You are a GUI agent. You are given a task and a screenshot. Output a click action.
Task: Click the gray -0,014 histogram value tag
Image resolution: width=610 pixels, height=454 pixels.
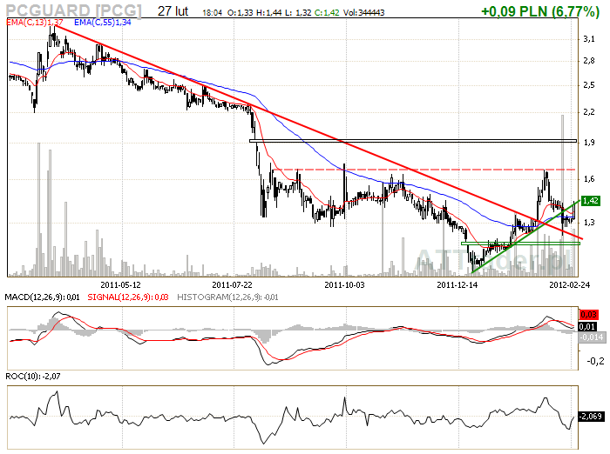point(592,337)
